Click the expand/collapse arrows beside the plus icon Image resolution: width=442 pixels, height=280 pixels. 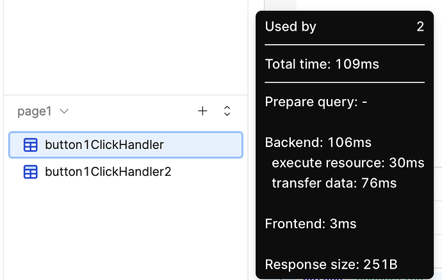[227, 111]
